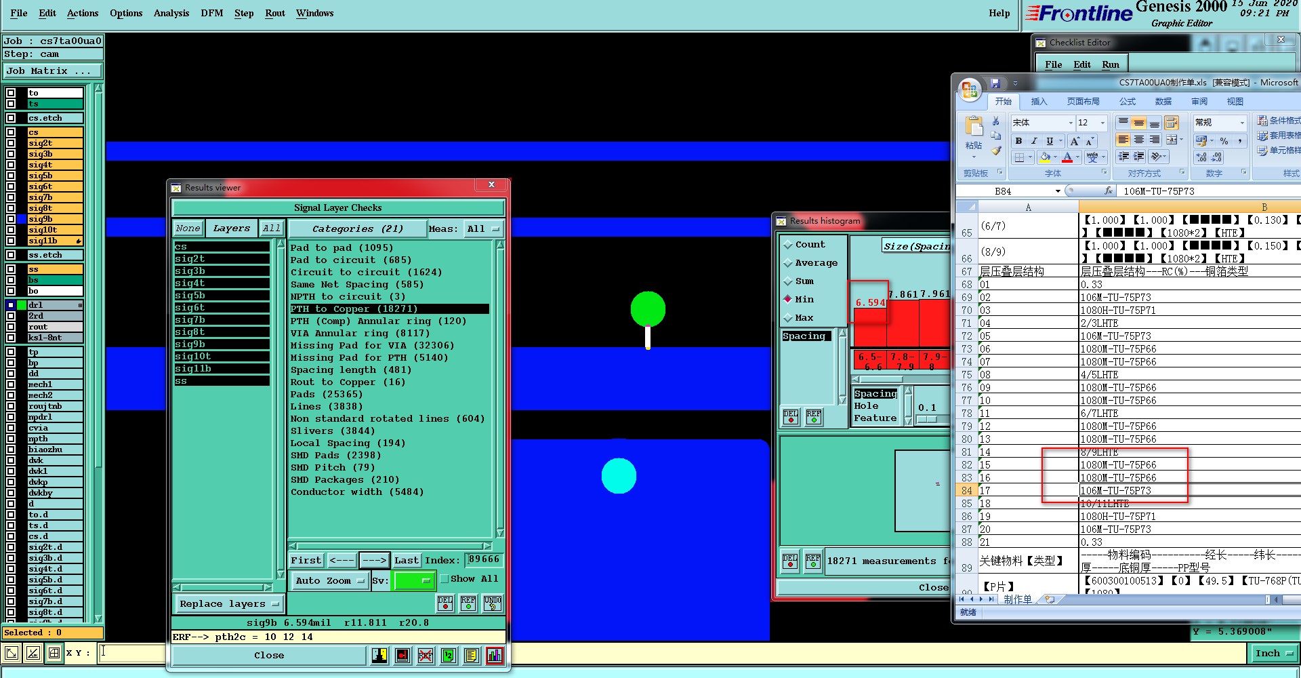The image size is (1301, 678).
Task: Open the Replace layers dropdown
Action: [x=230, y=603]
